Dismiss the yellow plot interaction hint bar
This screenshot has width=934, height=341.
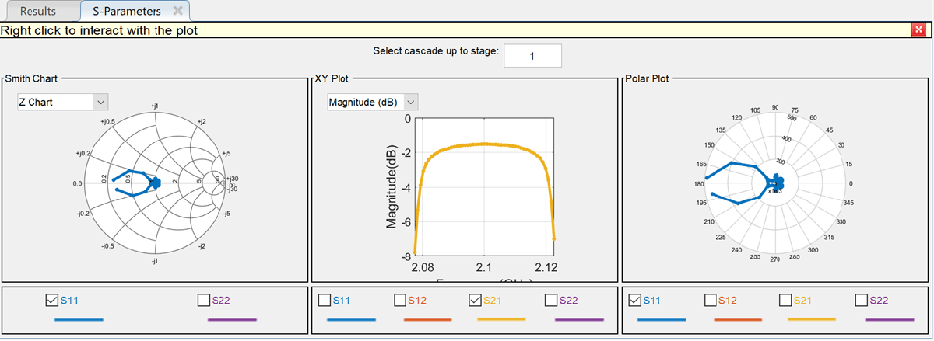pyautogui.click(x=918, y=30)
